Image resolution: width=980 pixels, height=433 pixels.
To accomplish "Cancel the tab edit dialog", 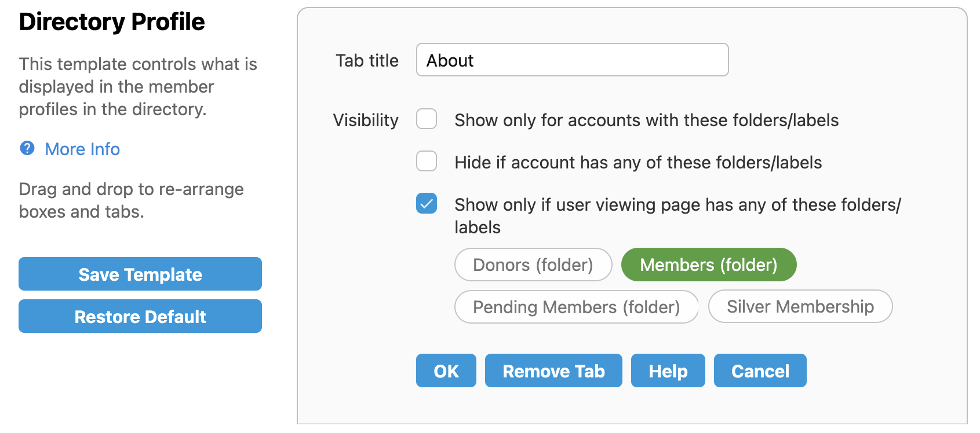I will [760, 371].
